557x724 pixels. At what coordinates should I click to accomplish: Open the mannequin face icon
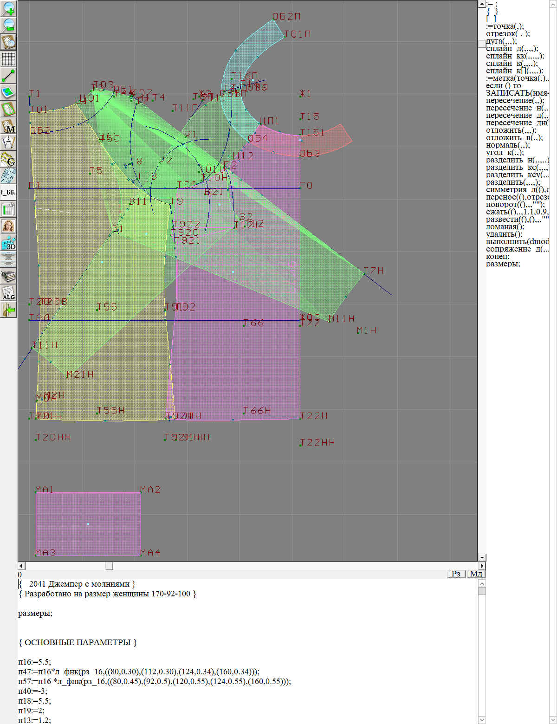pyautogui.click(x=8, y=226)
